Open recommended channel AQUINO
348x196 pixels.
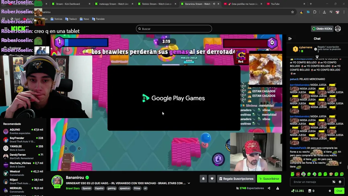click(x=23, y=131)
